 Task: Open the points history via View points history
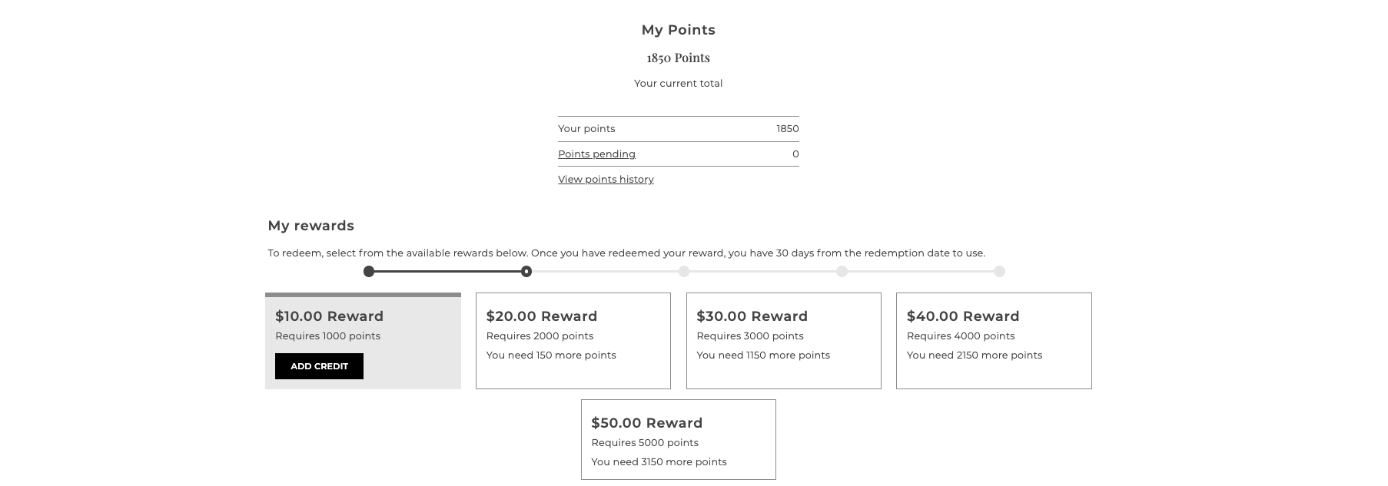605,179
